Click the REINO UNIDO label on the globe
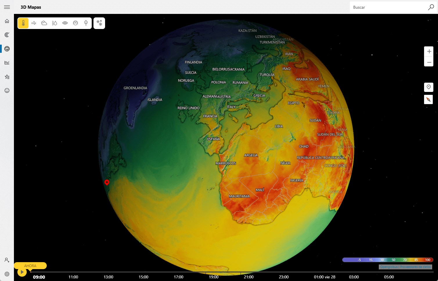Viewport: 438px width, 281px height. coord(188,108)
